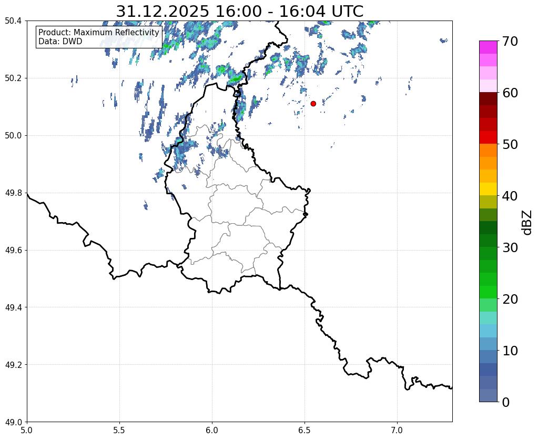
Task: Click the 0 tick label on colorbar
Action: click(506, 402)
